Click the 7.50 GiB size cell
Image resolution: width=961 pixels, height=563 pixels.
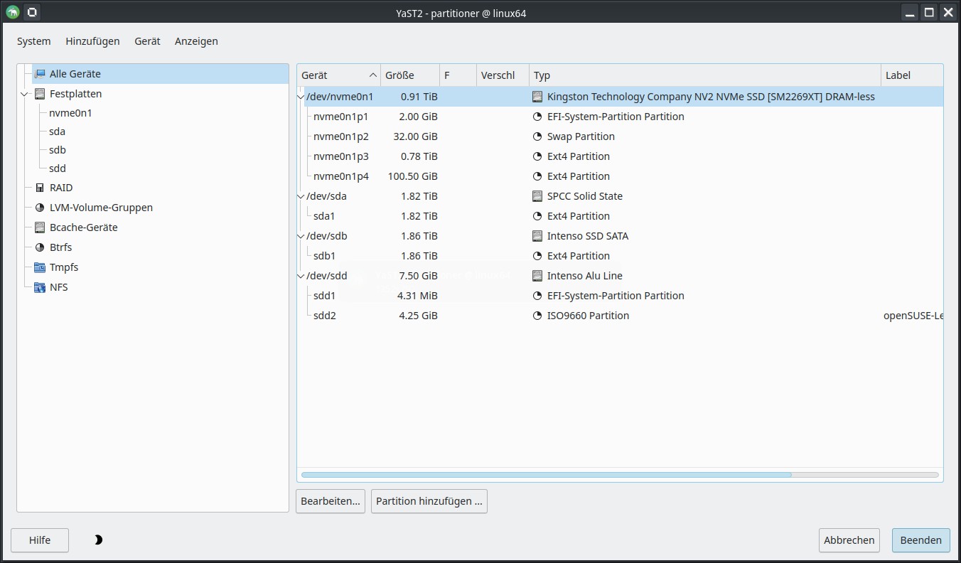click(418, 276)
